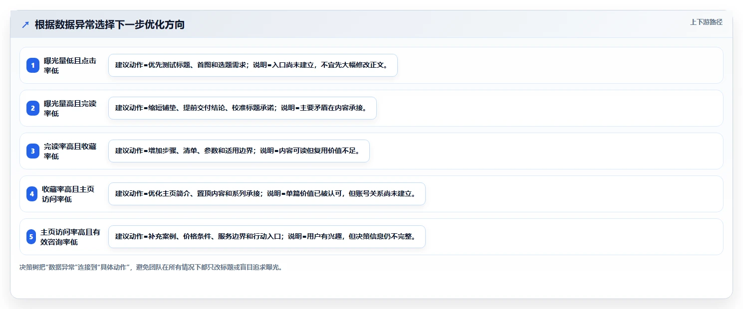
Task: Click the suggestion about 增加步骤、清单、参数和适用边界
Action: (239, 151)
